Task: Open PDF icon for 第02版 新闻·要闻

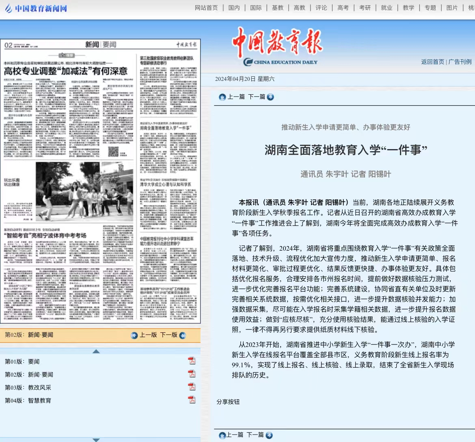Action: pos(192,374)
